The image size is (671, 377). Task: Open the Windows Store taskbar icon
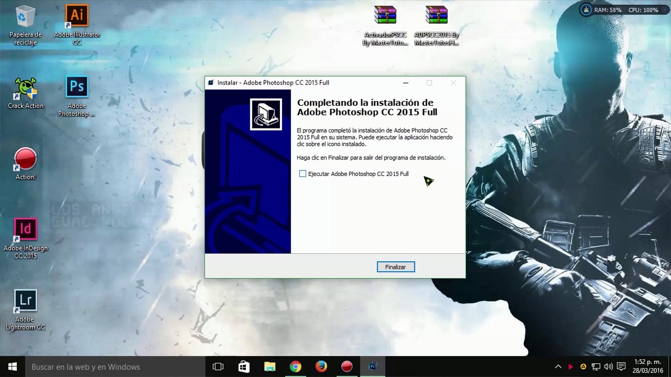[244, 367]
